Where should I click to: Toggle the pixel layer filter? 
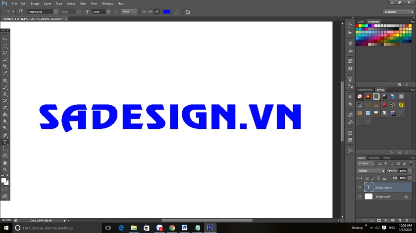coord(380,163)
